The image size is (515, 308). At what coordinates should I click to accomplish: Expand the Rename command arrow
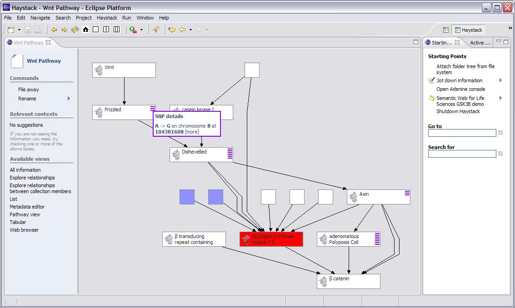(x=69, y=99)
